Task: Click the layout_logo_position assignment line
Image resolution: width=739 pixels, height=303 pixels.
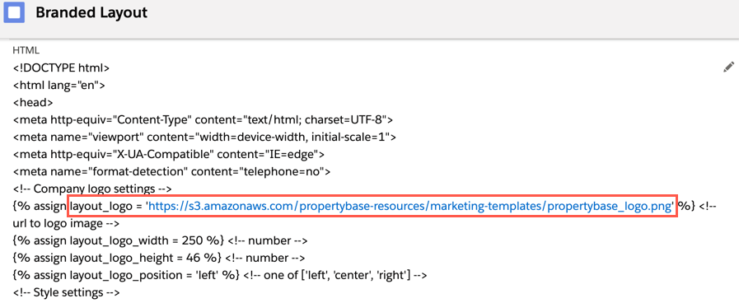Action: 127,275
